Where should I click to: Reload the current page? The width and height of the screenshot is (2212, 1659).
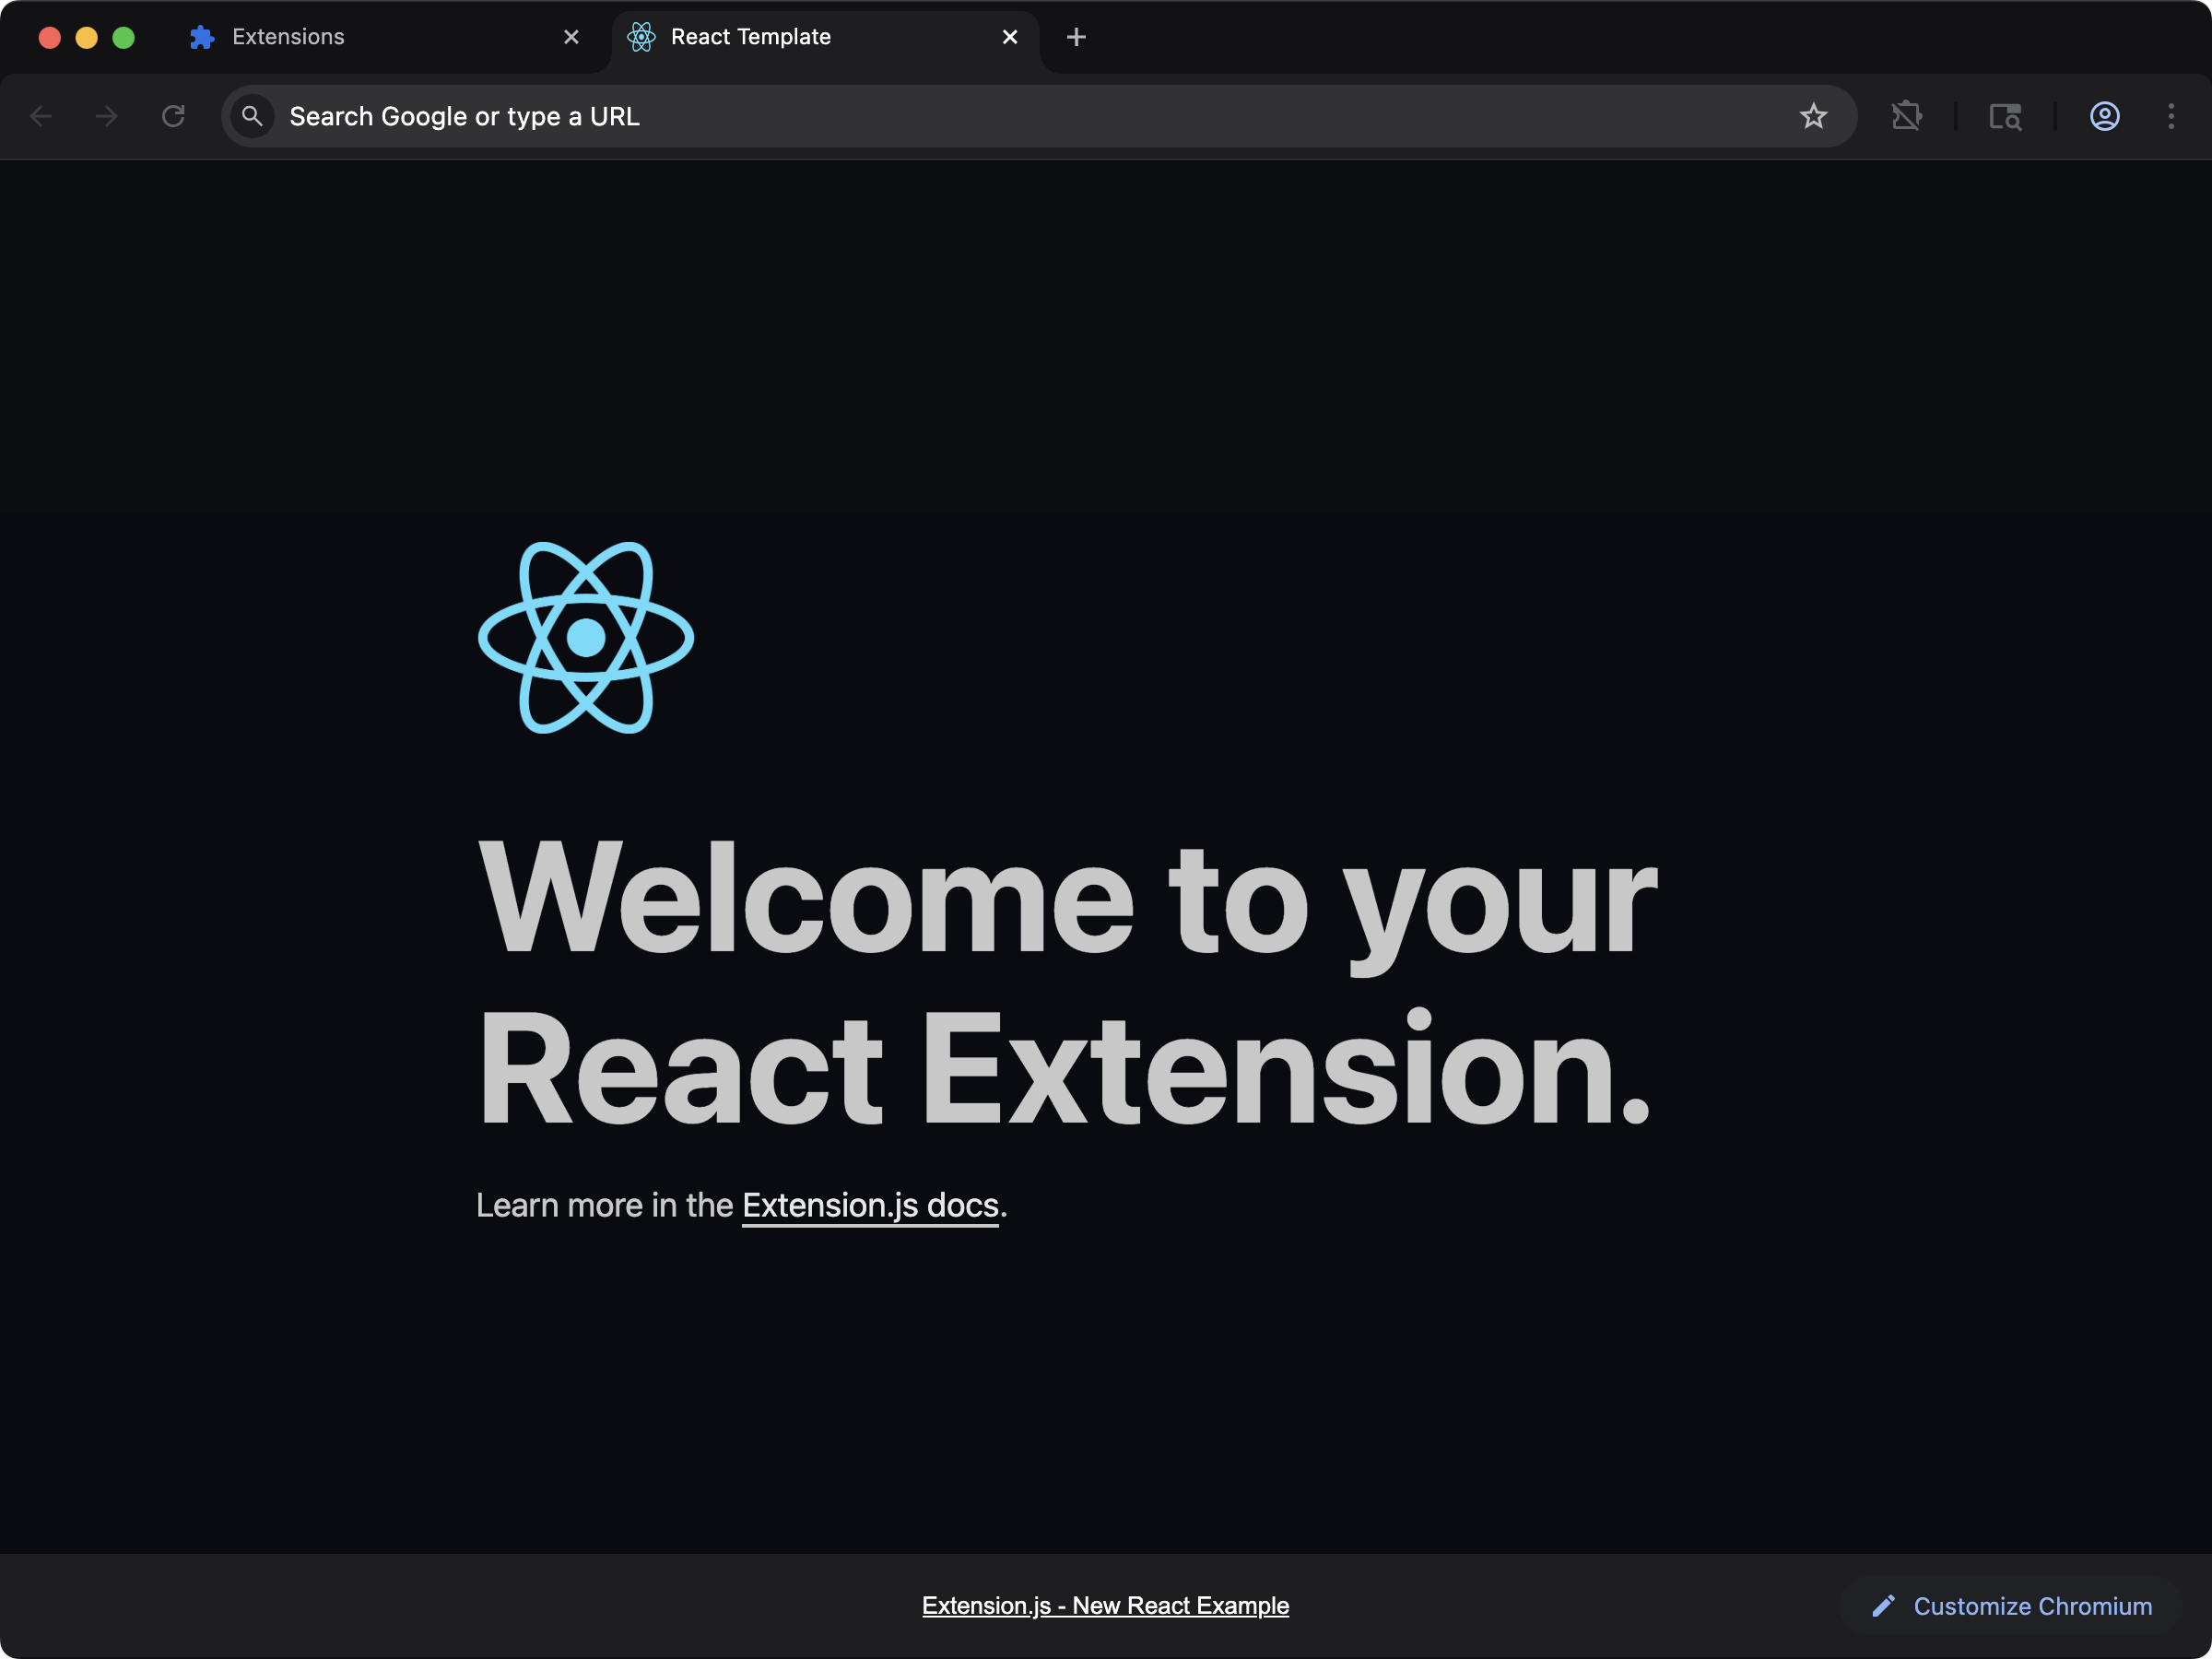[x=173, y=116]
